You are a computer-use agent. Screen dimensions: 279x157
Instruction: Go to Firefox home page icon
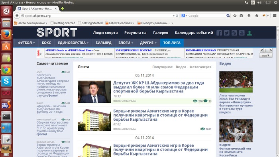[x=257, y=16]
